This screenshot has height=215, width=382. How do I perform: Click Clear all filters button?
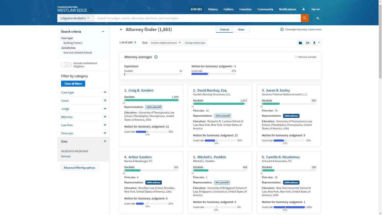pyautogui.click(x=73, y=84)
